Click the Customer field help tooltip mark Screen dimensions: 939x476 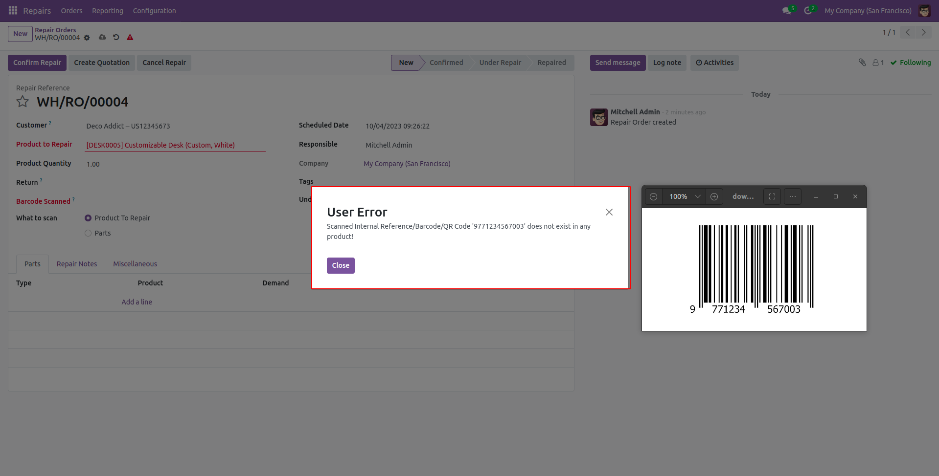[50, 123]
